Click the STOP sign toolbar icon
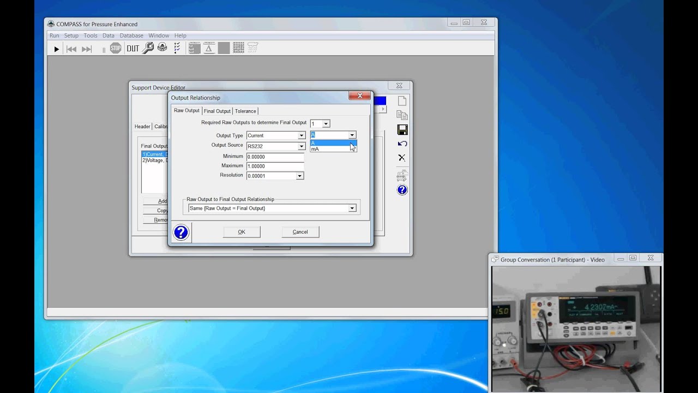 (x=116, y=49)
